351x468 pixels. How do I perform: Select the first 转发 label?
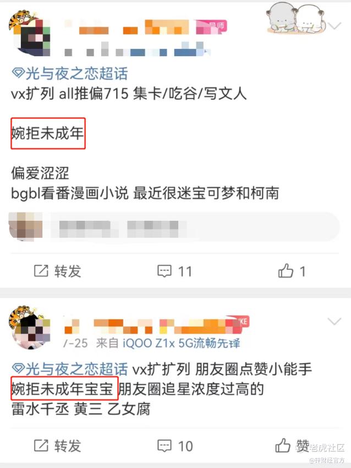[68, 271]
